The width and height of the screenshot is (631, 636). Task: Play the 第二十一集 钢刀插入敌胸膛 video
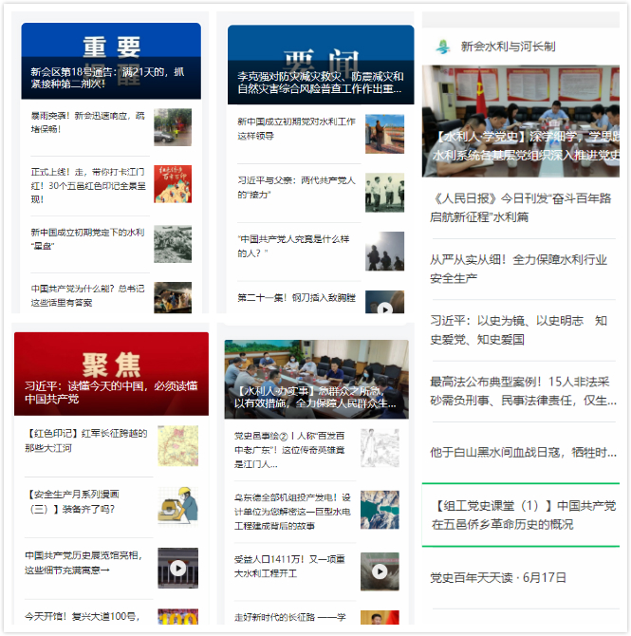click(x=384, y=306)
